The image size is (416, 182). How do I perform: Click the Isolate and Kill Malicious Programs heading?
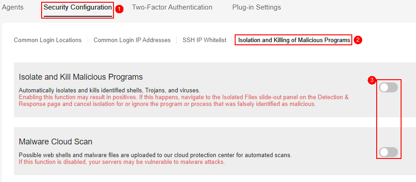pyautogui.click(x=81, y=77)
